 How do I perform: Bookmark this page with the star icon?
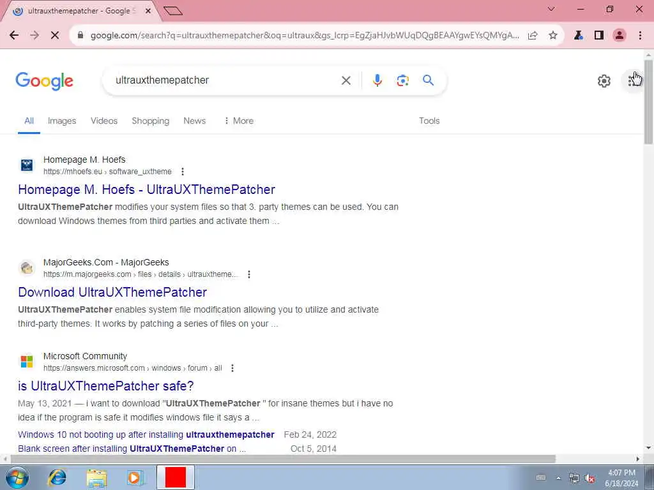553,36
